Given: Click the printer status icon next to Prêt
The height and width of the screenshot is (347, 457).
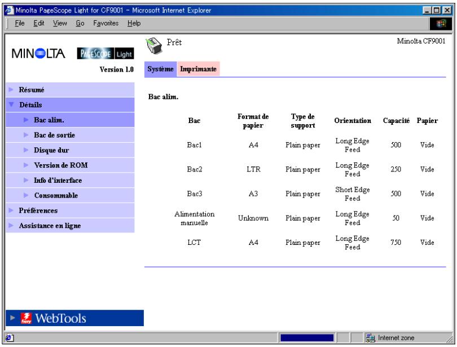Looking at the screenshot, I should [x=153, y=46].
